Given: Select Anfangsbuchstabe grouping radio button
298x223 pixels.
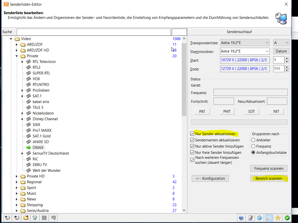Looking at the screenshot, I should 253,153.
